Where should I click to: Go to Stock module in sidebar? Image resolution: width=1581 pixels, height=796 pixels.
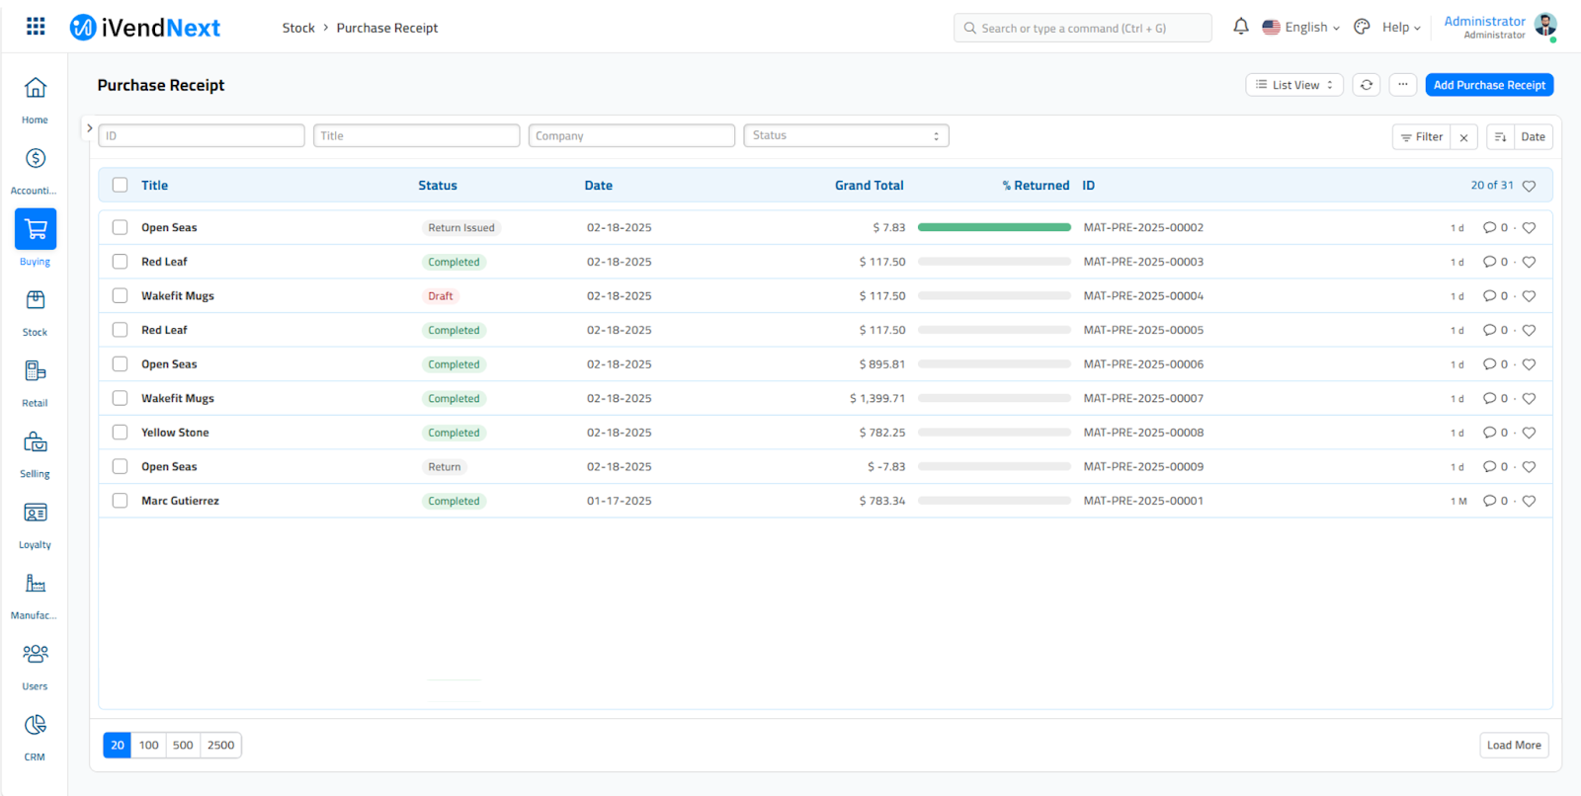coord(36,300)
